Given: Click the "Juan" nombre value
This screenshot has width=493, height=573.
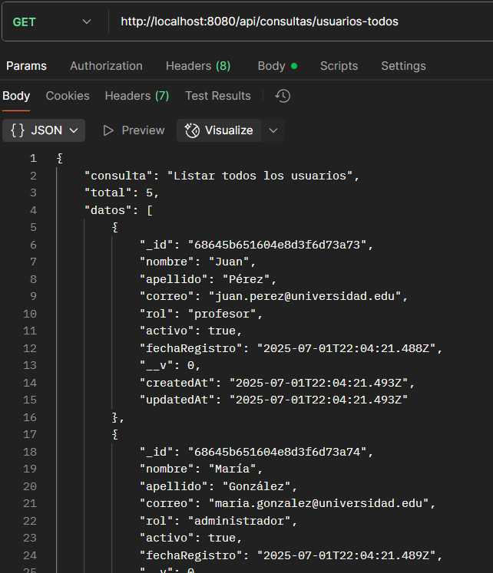Looking at the screenshot, I should point(229,262).
